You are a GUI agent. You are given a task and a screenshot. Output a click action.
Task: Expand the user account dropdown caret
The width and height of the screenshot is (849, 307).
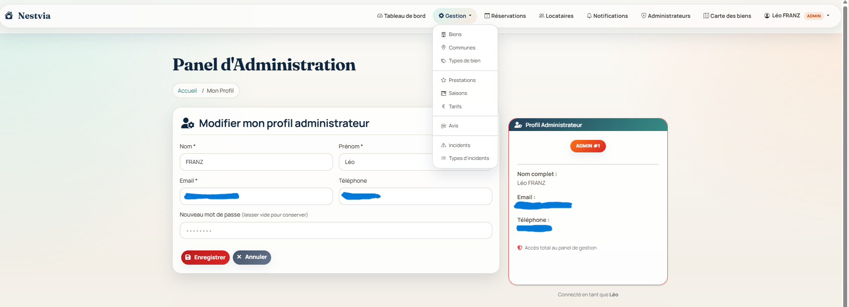click(x=828, y=16)
